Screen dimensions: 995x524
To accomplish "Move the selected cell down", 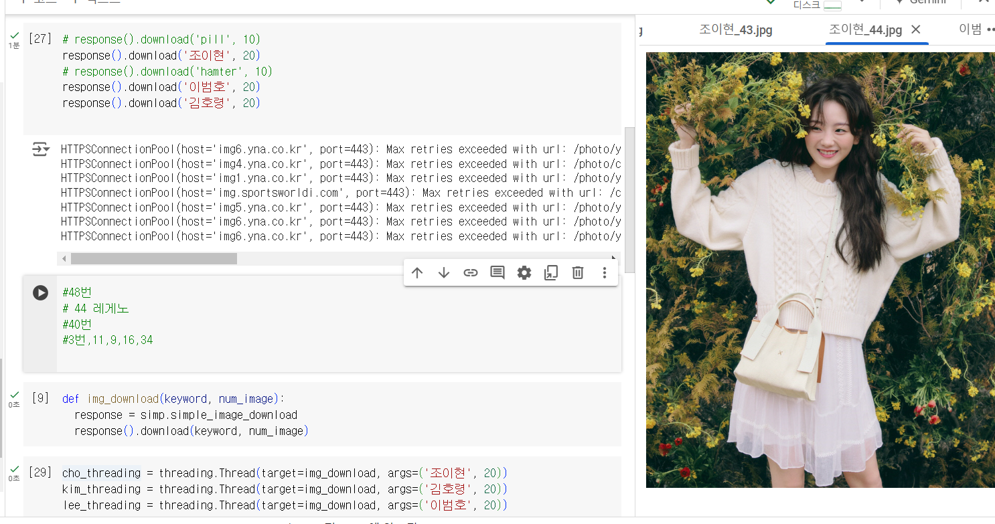I will click(x=444, y=272).
